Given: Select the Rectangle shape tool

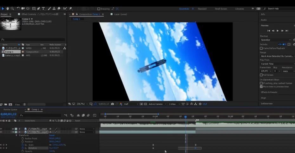Looking at the screenshot, I should tap(34, 9).
